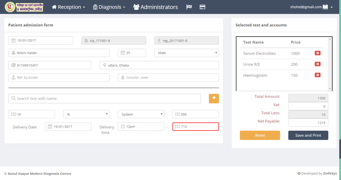The image size is (341, 180).
Task: Go to Administrators section
Action: pos(156,7)
